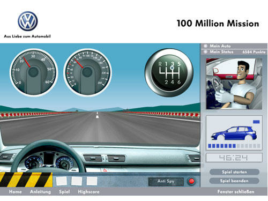Viewport: 268px width, 201px height.
Task: Click the second empty slot box in bottom bar
Action: pos(77,181)
